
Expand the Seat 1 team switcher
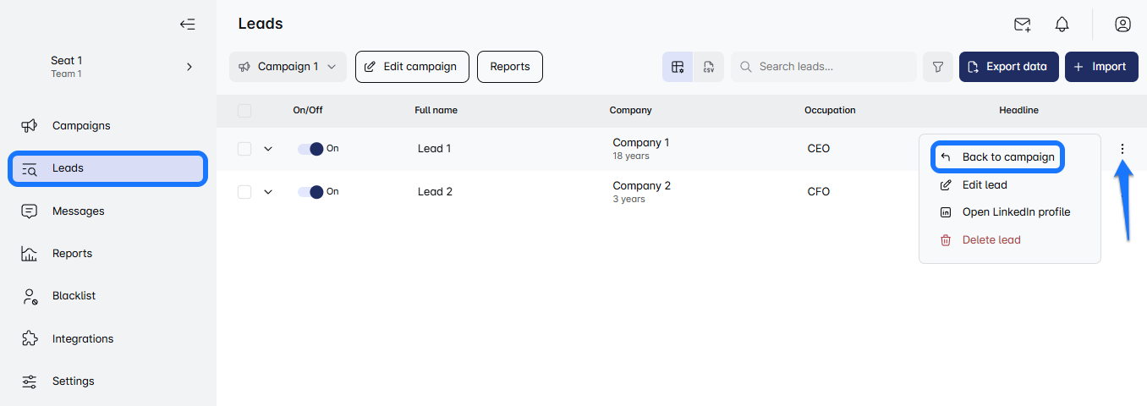point(189,67)
